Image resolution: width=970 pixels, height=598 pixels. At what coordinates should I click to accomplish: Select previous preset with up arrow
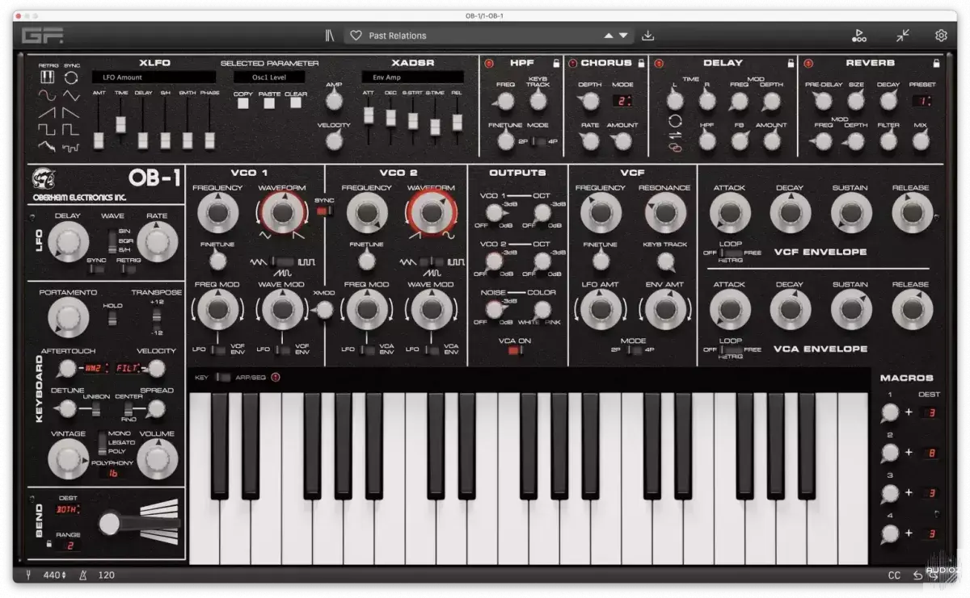(608, 36)
